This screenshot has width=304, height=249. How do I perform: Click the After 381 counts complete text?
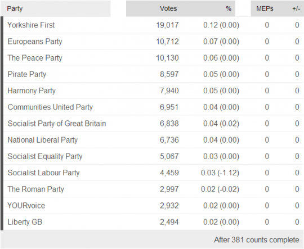[x=257, y=240]
